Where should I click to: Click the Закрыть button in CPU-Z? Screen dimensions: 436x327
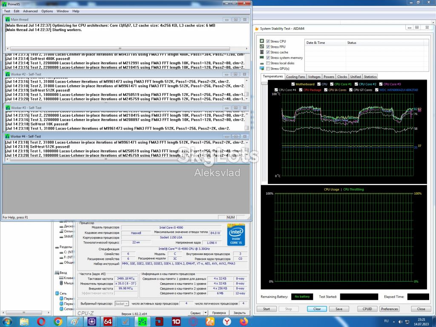pos(239,313)
